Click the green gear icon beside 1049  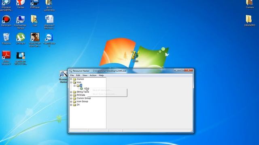coord(81,89)
